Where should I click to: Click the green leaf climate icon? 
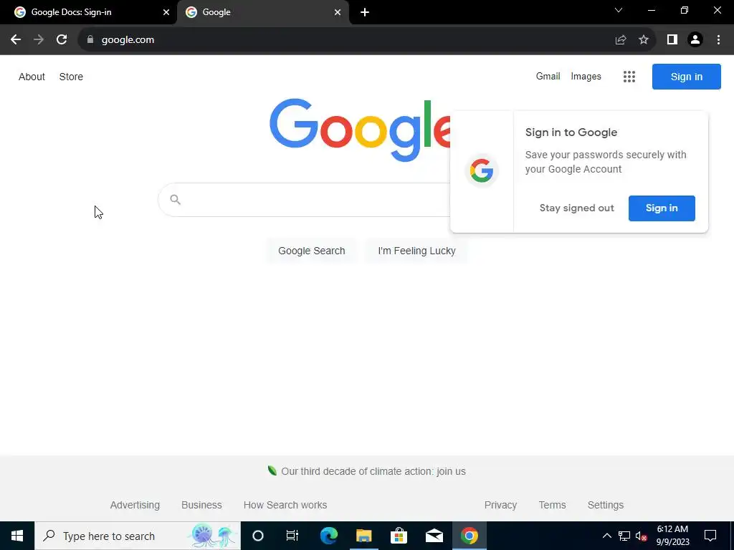pyautogui.click(x=272, y=471)
